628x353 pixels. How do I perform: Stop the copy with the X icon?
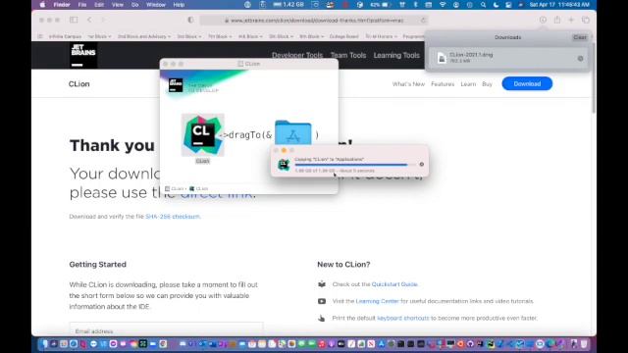(x=421, y=164)
